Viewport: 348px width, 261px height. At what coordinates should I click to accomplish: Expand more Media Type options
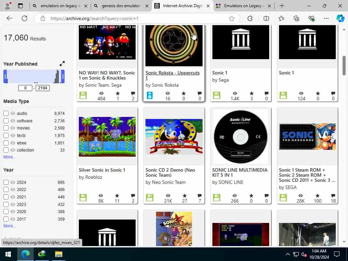[x=10, y=157]
